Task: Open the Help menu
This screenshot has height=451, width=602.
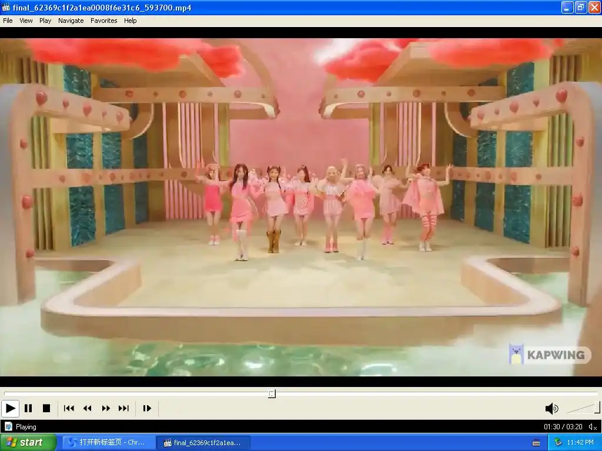Action: [x=131, y=21]
